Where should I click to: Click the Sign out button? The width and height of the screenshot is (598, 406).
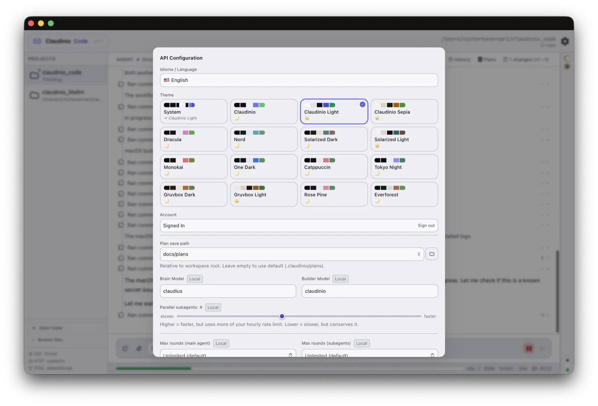pyautogui.click(x=426, y=226)
